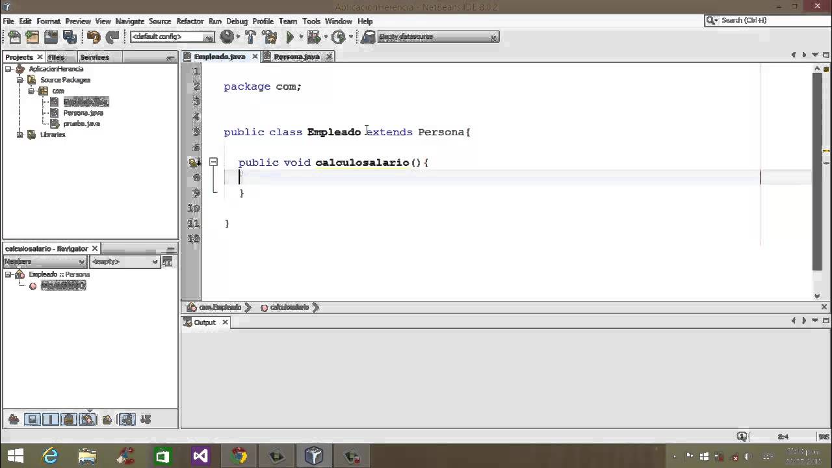The height and width of the screenshot is (468, 832).
Task: Click Clean and Build Project icon
Action: tap(270, 37)
